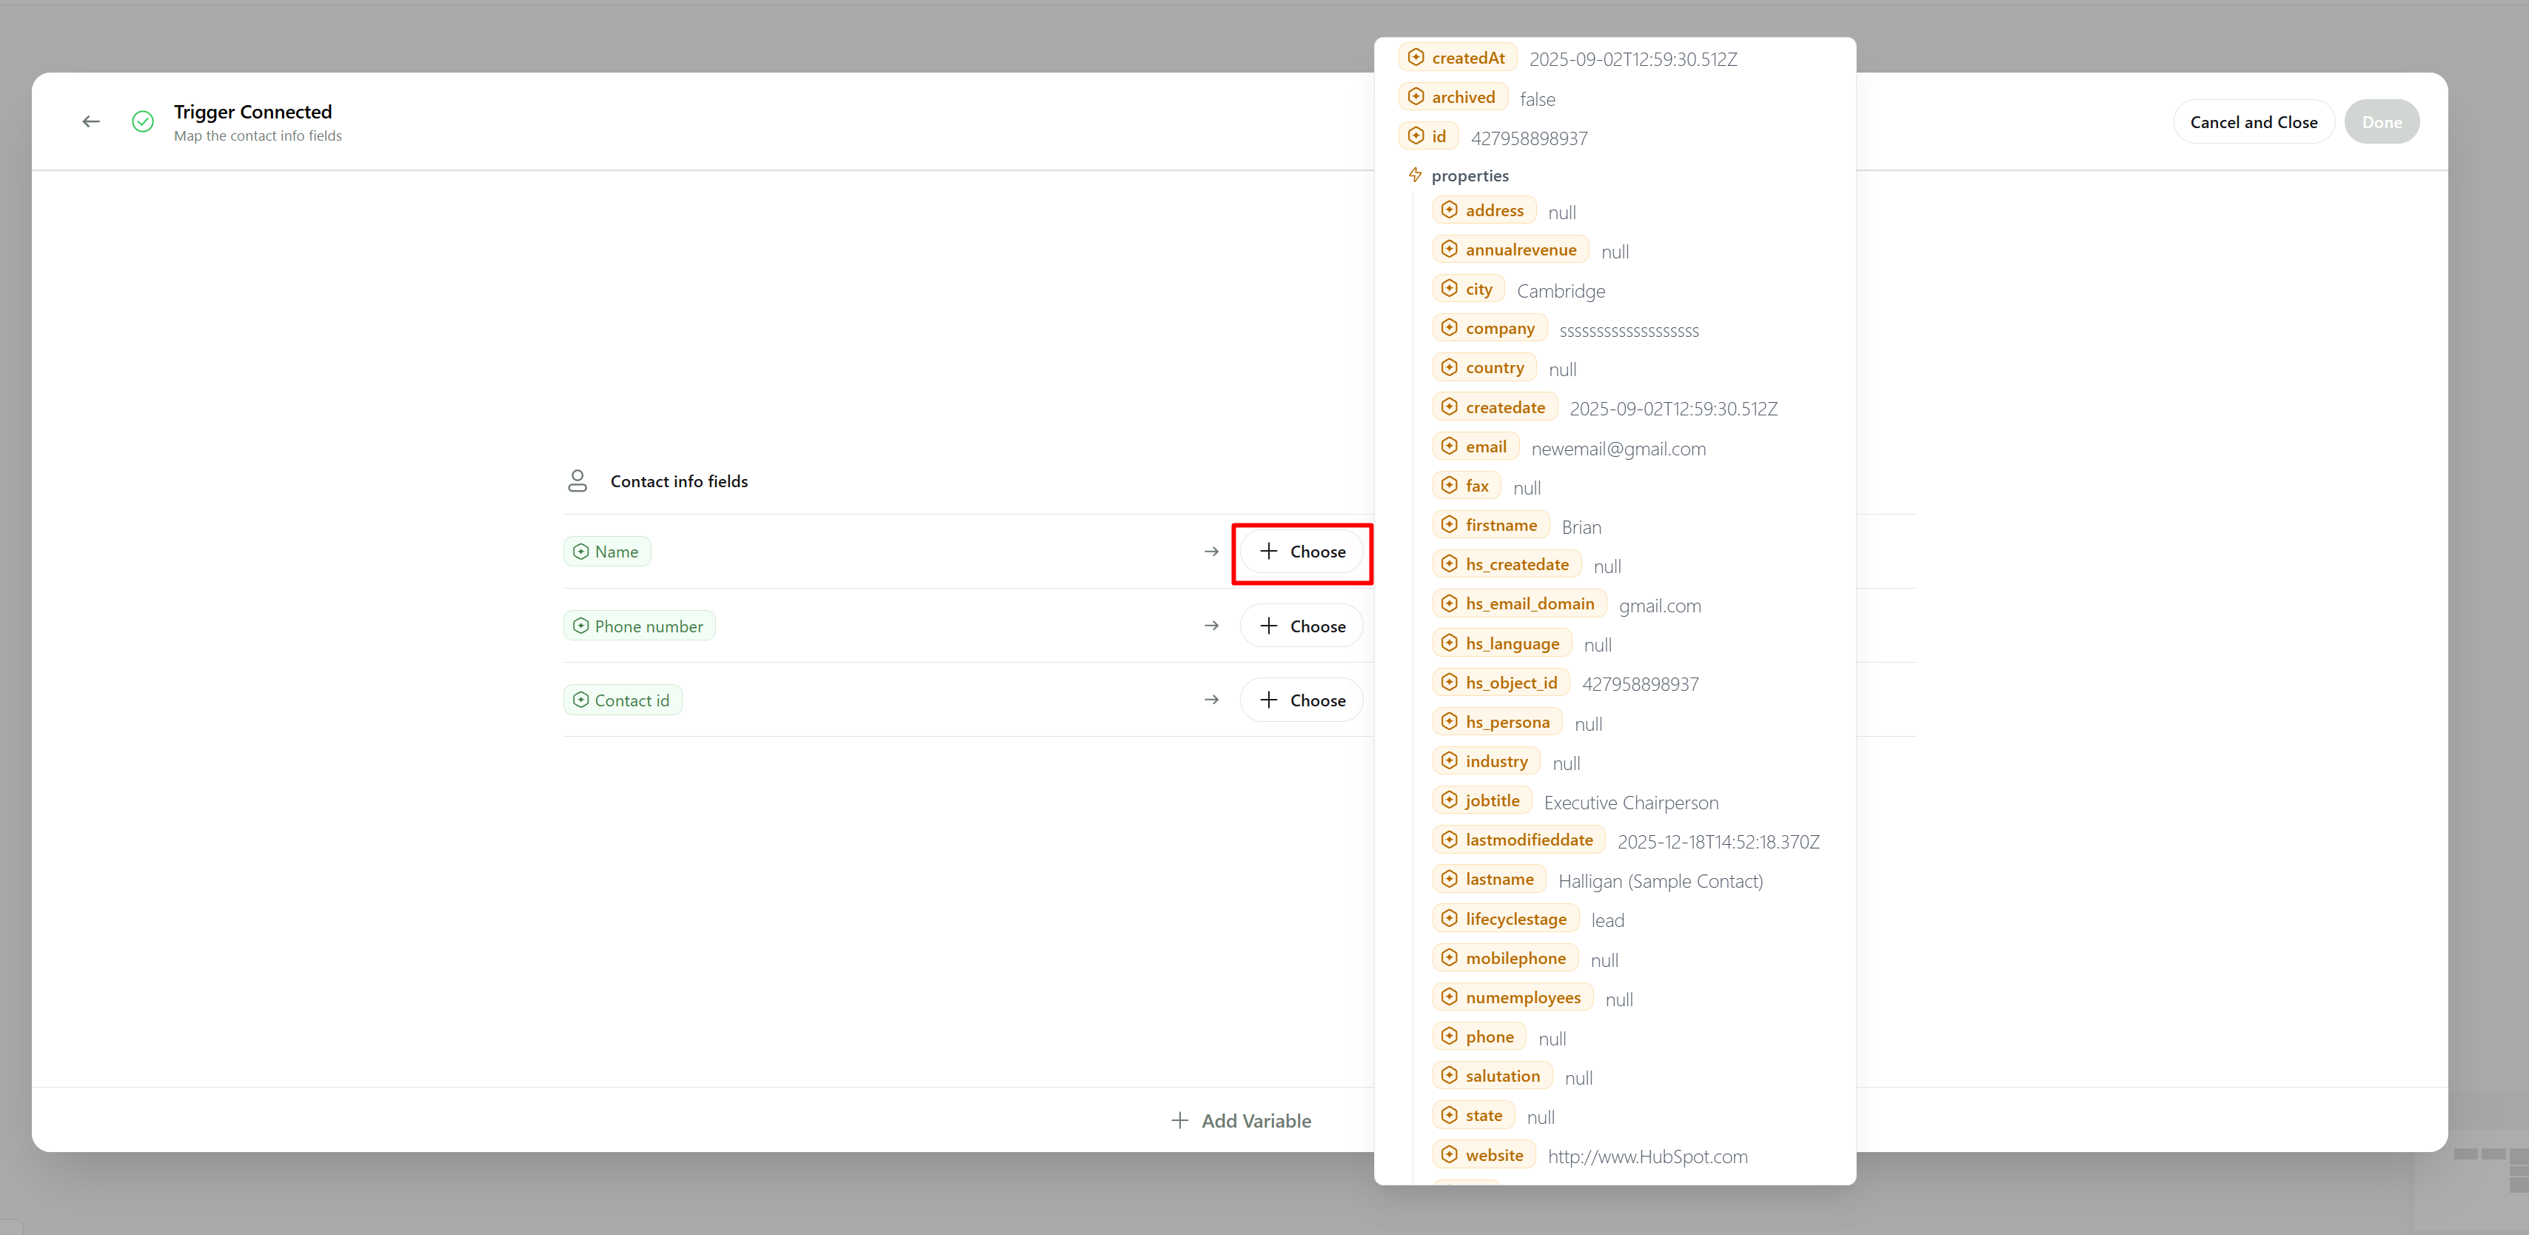Click the back arrow icon
2529x1235 pixels.
point(91,121)
